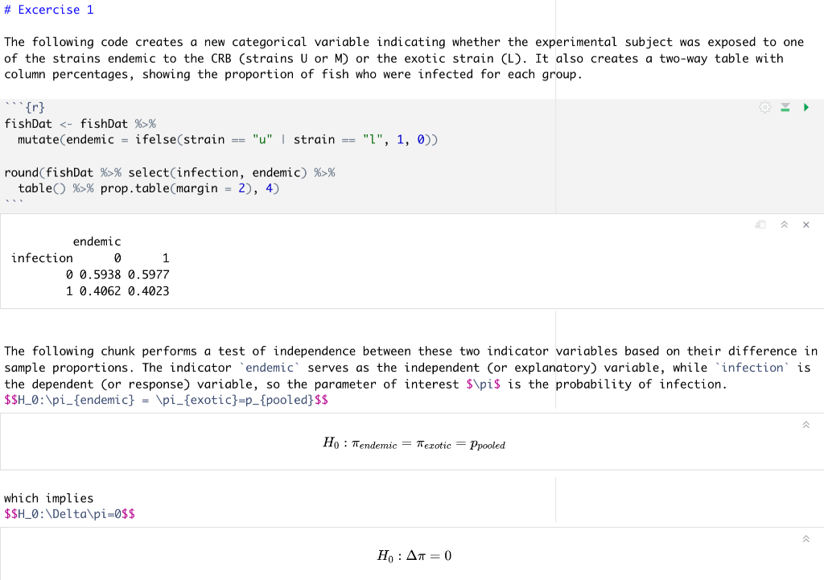Image resolution: width=824 pixels, height=580 pixels.
Task: Click rendered equation with p_pooled
Action: [414, 445]
